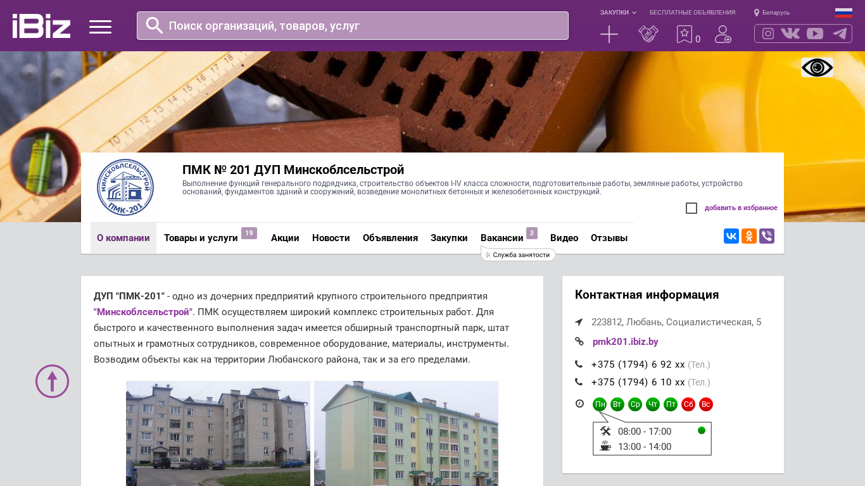This screenshot has height=486, width=865.
Task: Share the page on Odnoklassniki
Action: coord(749,236)
